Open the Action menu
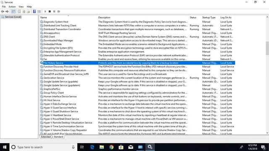The height and width of the screenshot is (151, 269). [12, 7]
